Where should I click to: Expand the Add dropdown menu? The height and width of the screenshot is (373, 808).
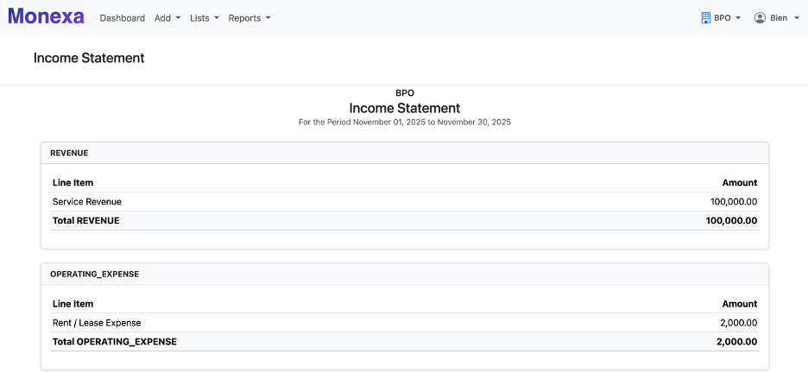pos(167,18)
